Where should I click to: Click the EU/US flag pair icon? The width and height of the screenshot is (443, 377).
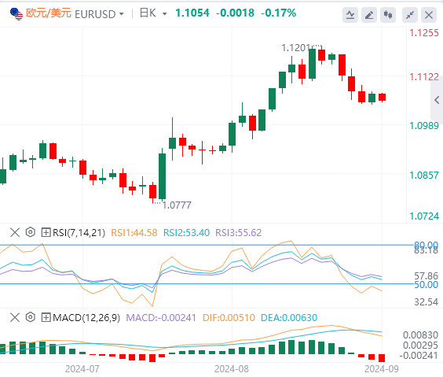16,14
